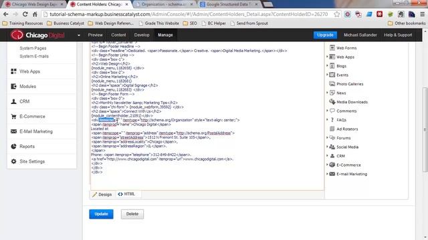Open the Send from Sprout bookmark

[249, 23]
